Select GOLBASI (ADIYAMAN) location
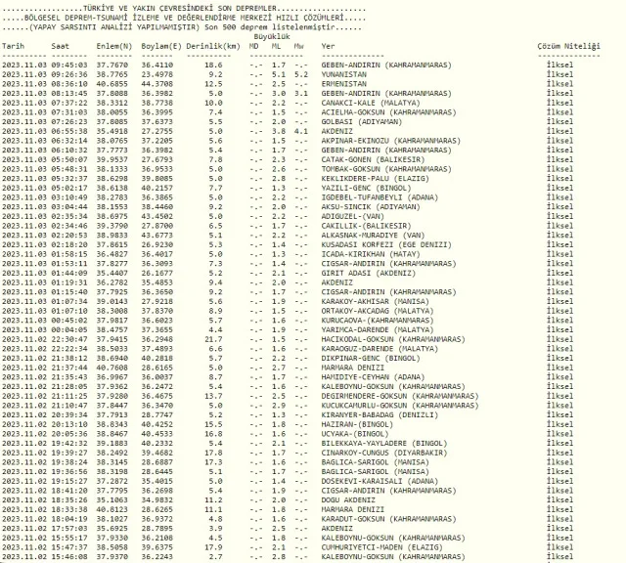The width and height of the screenshot is (626, 563). 362,122
